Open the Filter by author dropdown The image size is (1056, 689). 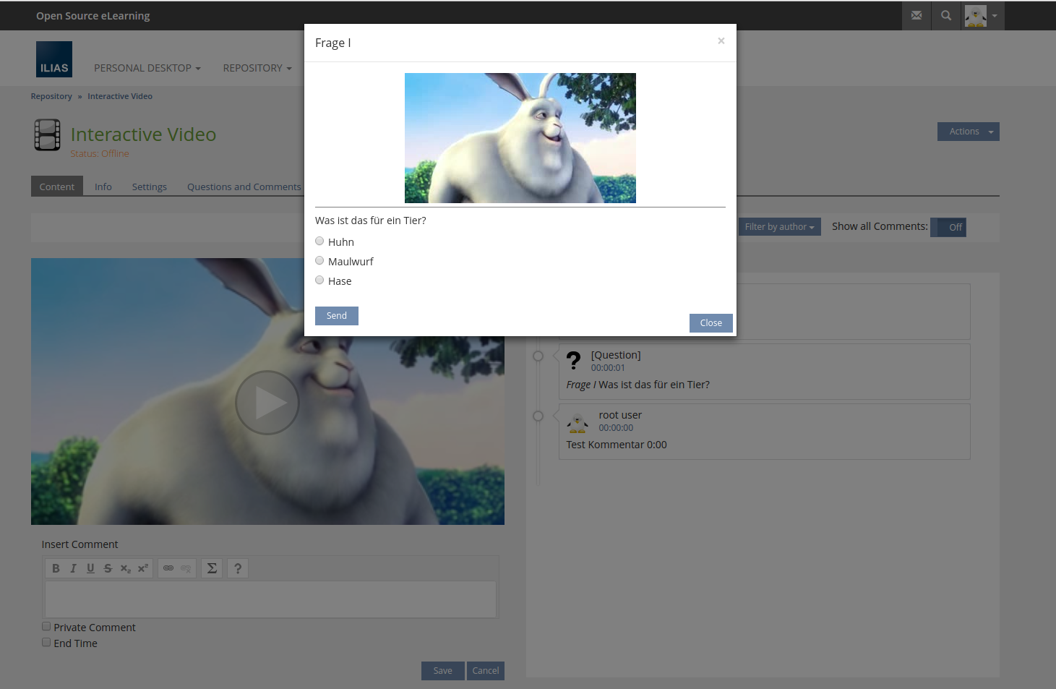click(x=779, y=227)
